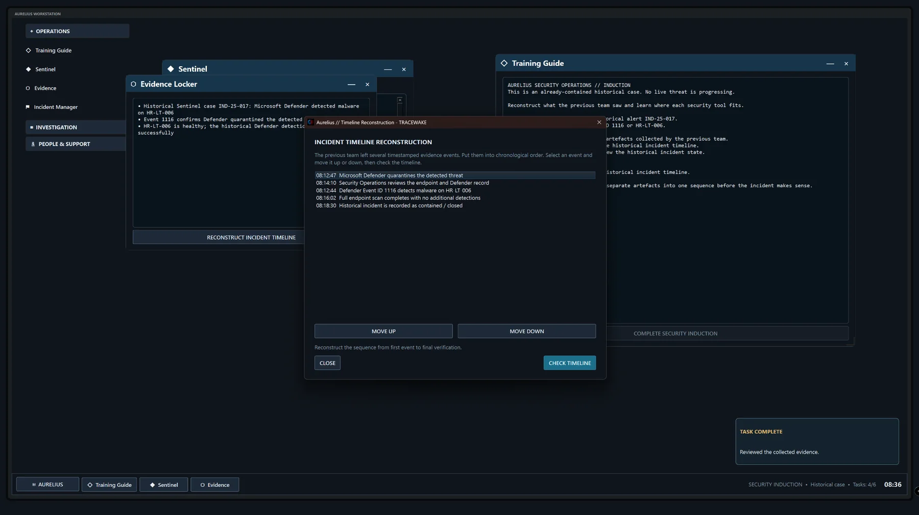
Task: Open the AURELIUS start button on taskbar
Action: pos(47,484)
